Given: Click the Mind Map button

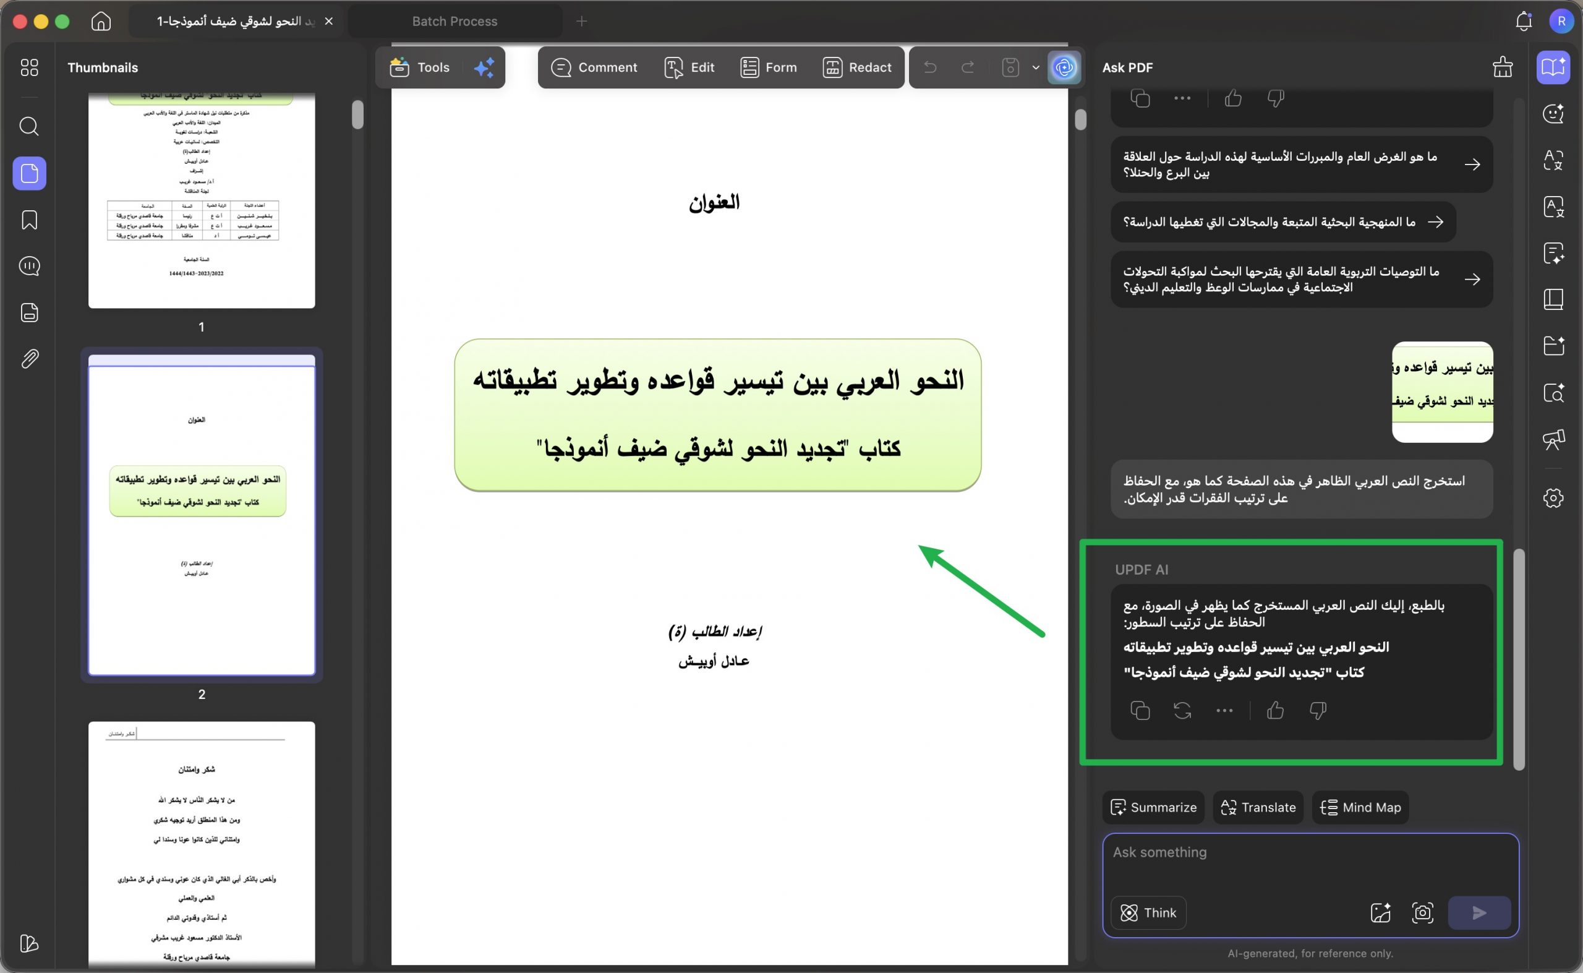Looking at the screenshot, I should pos(1360,807).
